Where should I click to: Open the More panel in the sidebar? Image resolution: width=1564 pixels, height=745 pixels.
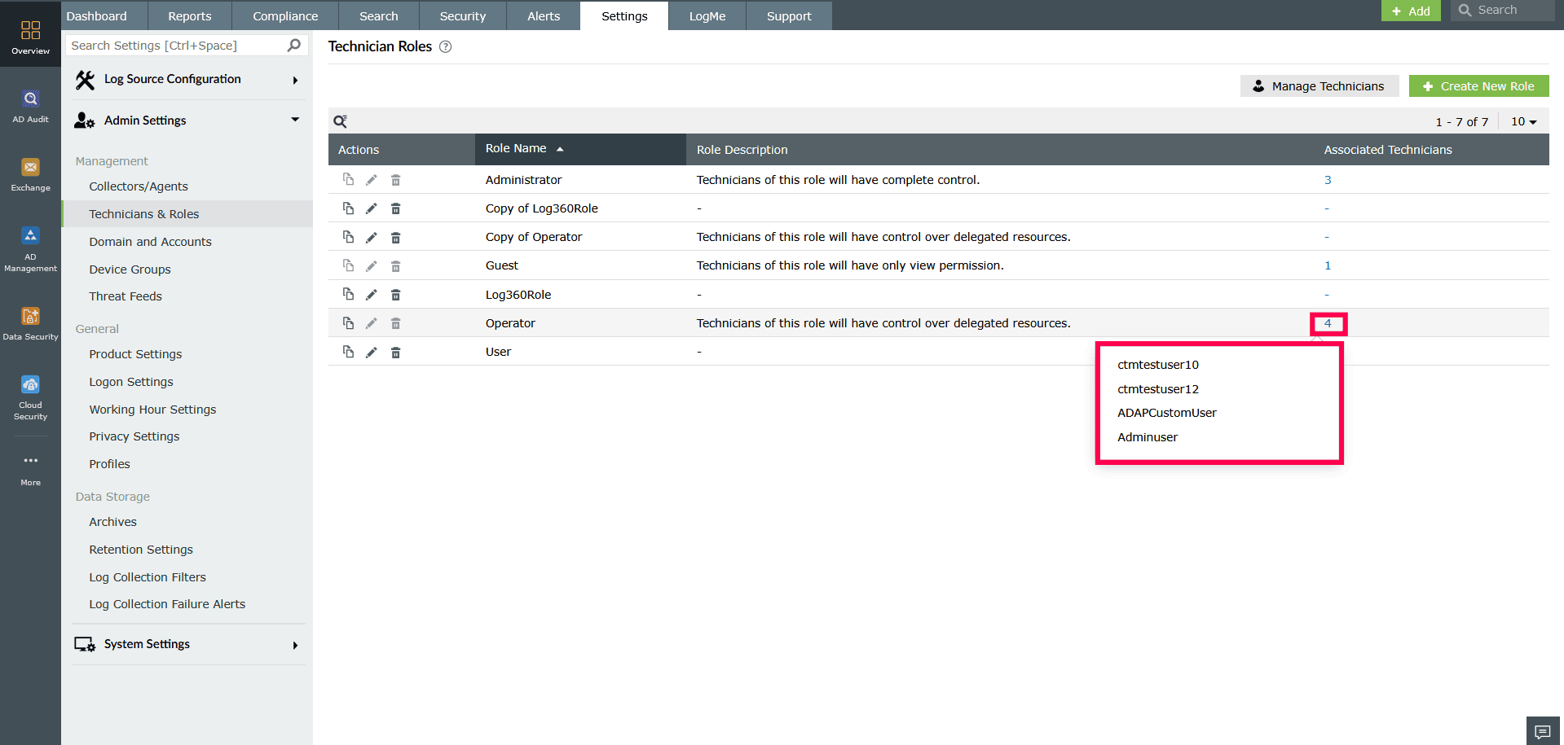pyautogui.click(x=30, y=464)
